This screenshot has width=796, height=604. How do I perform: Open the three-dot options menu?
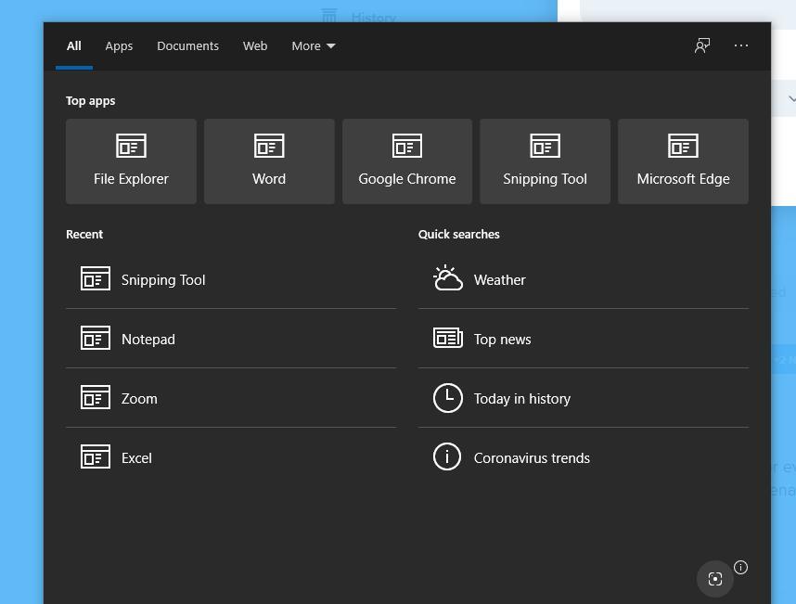[741, 45]
